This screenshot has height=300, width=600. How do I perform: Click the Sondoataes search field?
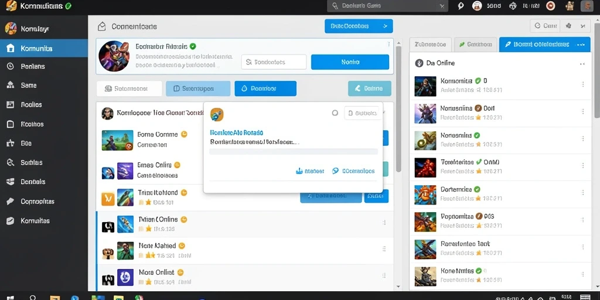[x=274, y=62]
